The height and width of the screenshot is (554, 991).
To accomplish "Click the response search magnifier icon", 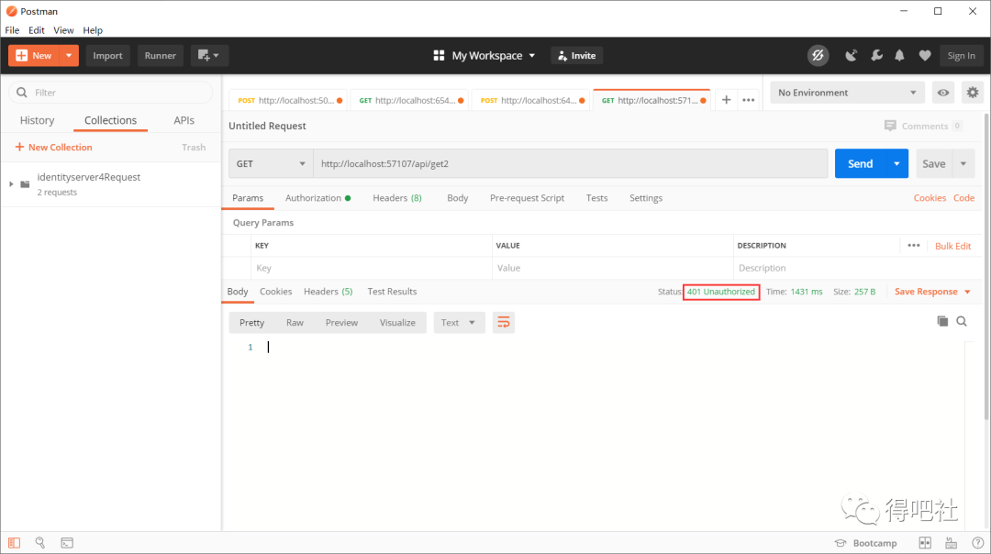I will pos(962,321).
